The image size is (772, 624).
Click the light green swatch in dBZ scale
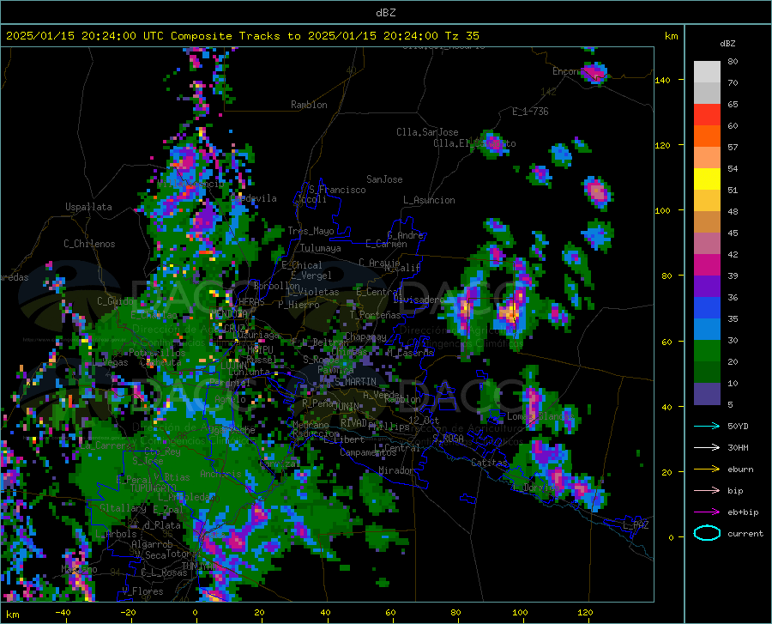point(707,351)
